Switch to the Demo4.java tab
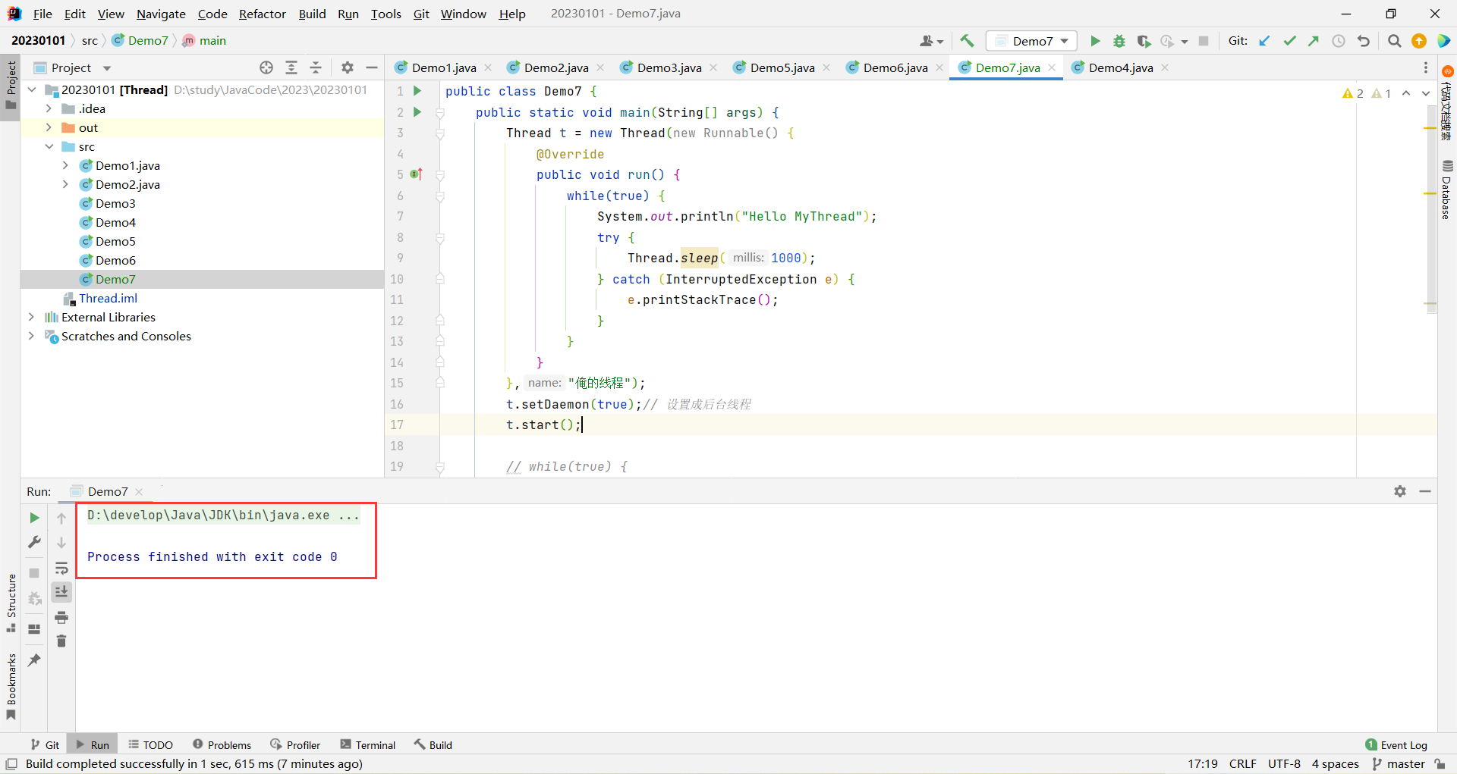This screenshot has height=774, width=1457. pyautogui.click(x=1121, y=67)
